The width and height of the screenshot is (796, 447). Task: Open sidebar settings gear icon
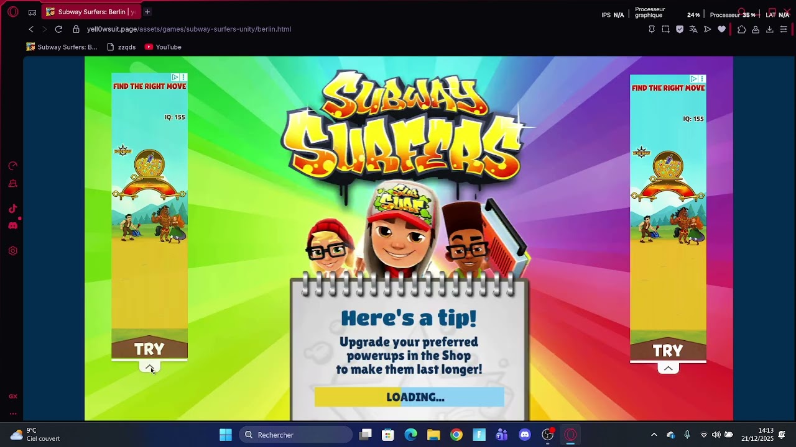click(x=12, y=251)
